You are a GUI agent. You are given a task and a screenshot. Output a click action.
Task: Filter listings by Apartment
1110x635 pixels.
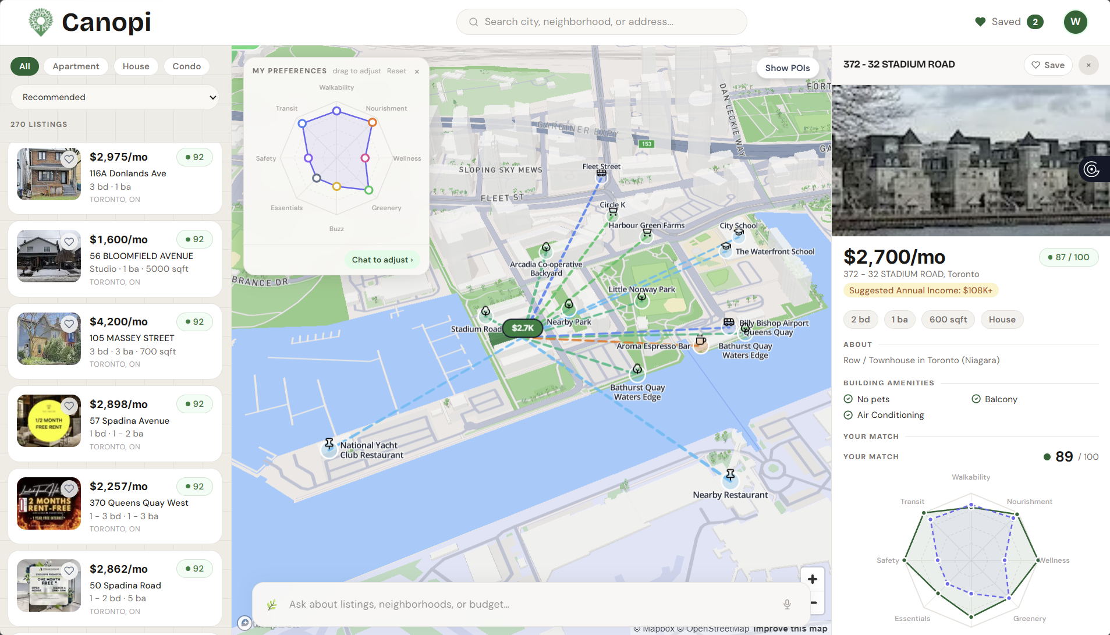[x=76, y=66]
